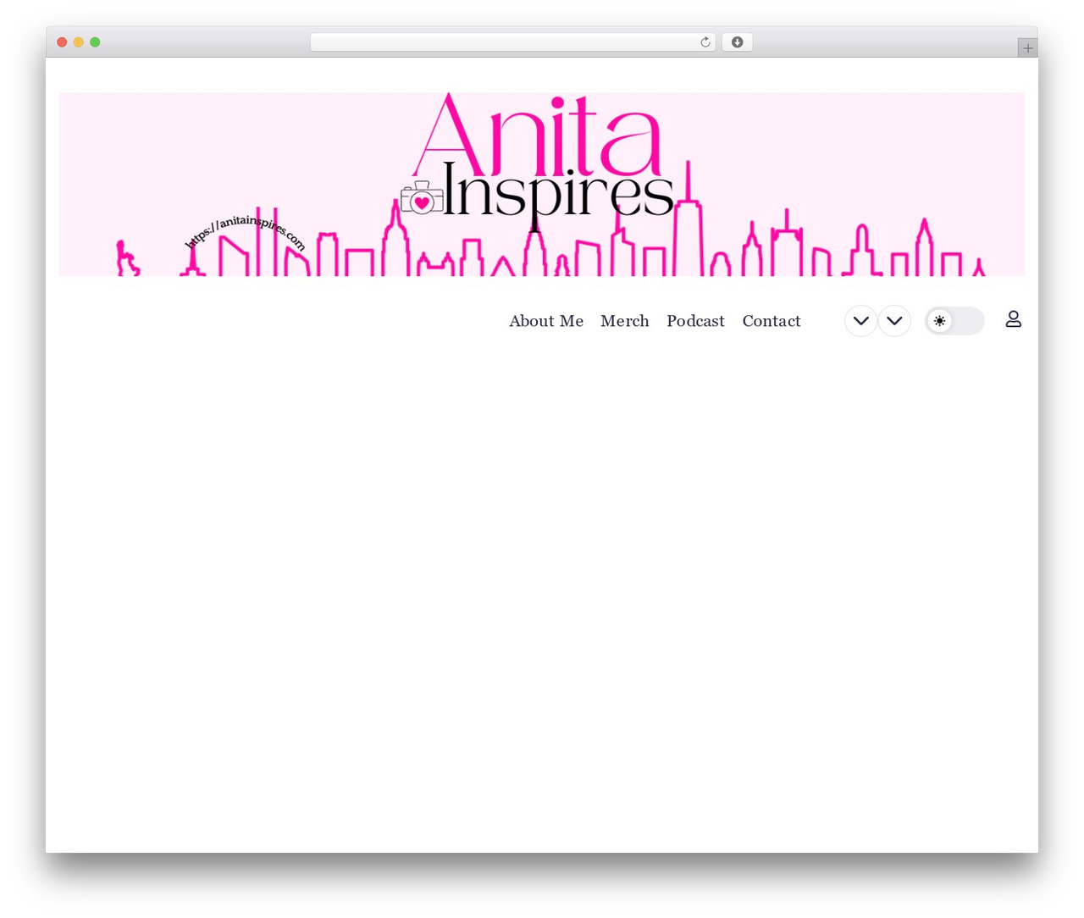
Task: Click the curved anitainspires.com URL text
Action: [245, 232]
